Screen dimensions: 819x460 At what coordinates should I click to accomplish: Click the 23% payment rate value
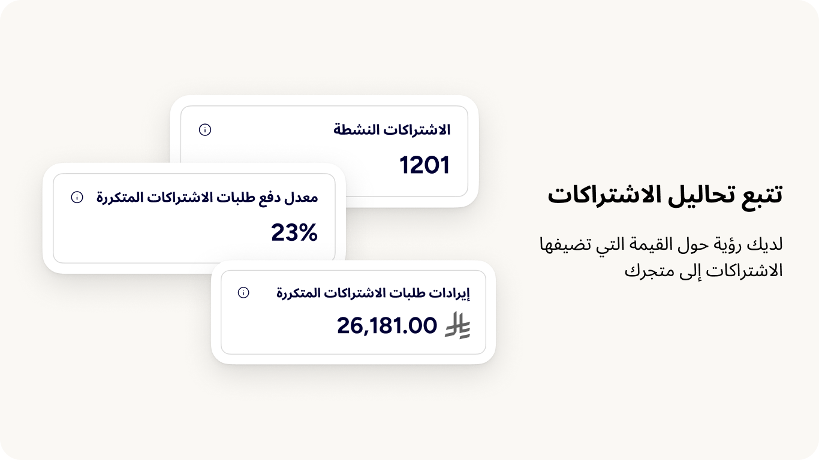pyautogui.click(x=294, y=233)
